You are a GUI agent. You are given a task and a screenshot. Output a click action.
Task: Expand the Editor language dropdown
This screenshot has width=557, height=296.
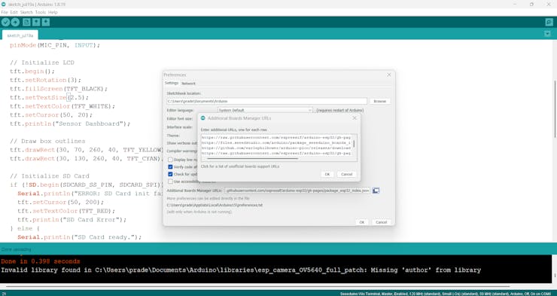coord(265,111)
